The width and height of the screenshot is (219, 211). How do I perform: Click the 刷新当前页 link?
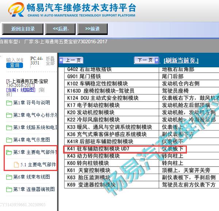pyautogui.click(x=181, y=60)
